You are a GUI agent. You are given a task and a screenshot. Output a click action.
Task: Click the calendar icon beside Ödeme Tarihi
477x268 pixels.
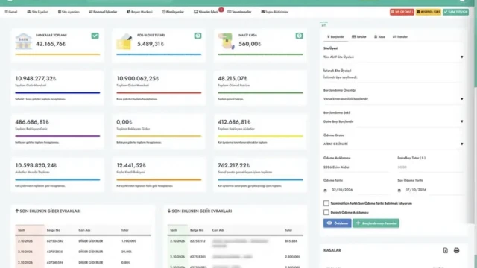[325, 191]
